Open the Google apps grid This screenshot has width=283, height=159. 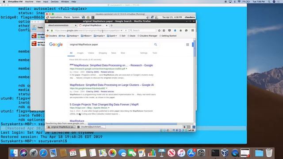click(x=187, y=45)
